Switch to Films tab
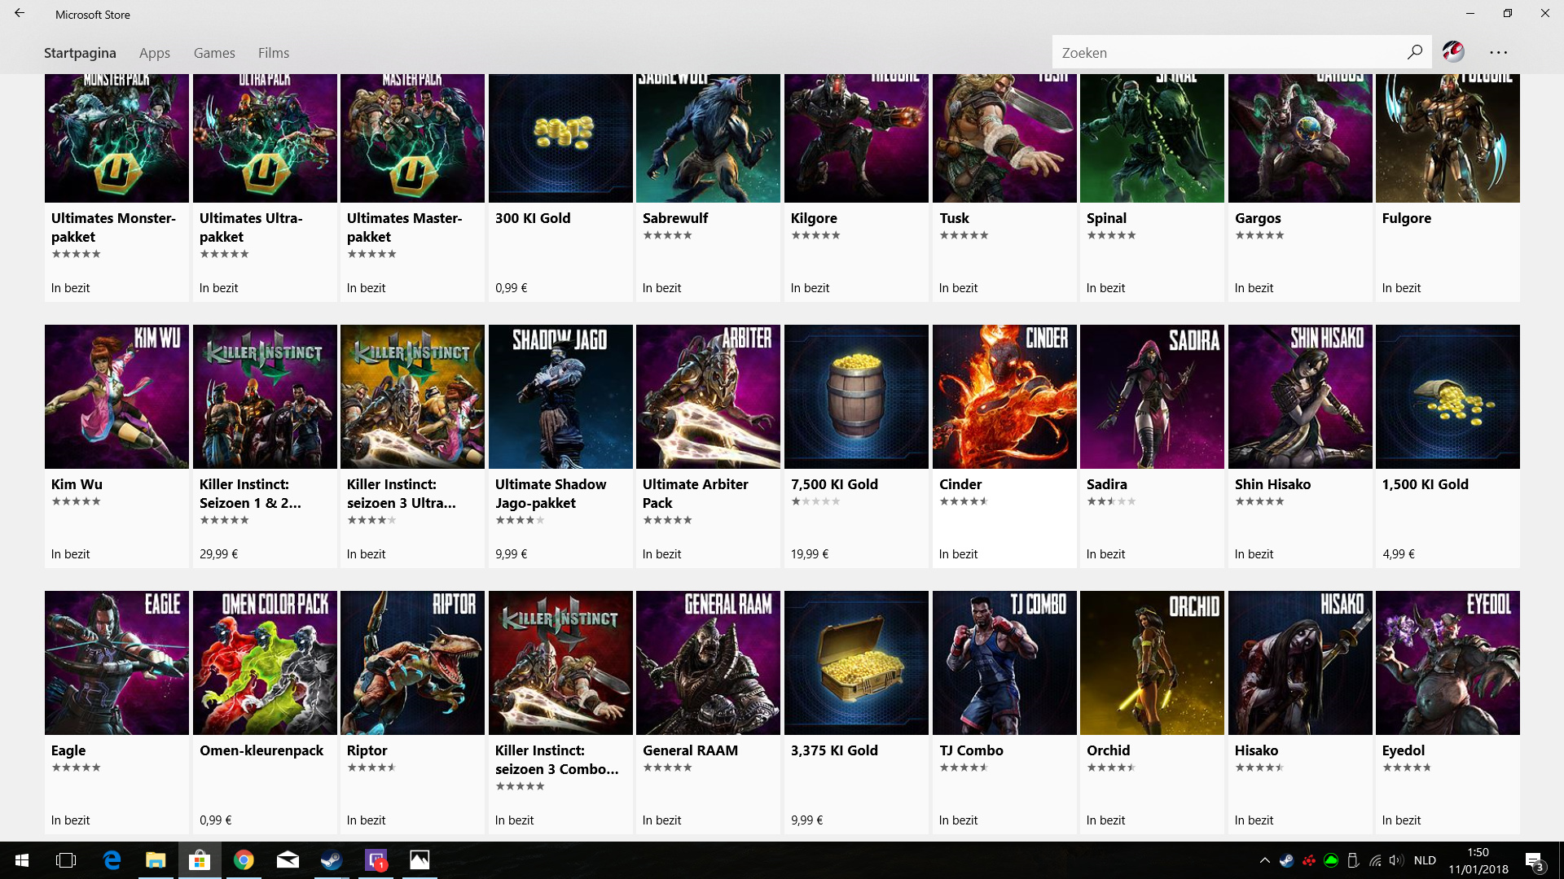This screenshot has height=879, width=1564. click(274, 53)
